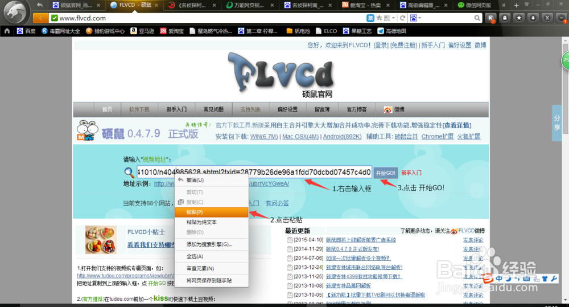Open the 毒霸网址大全 bookmark
The height and width of the screenshot is (307, 569).
pyautogui.click(x=61, y=31)
